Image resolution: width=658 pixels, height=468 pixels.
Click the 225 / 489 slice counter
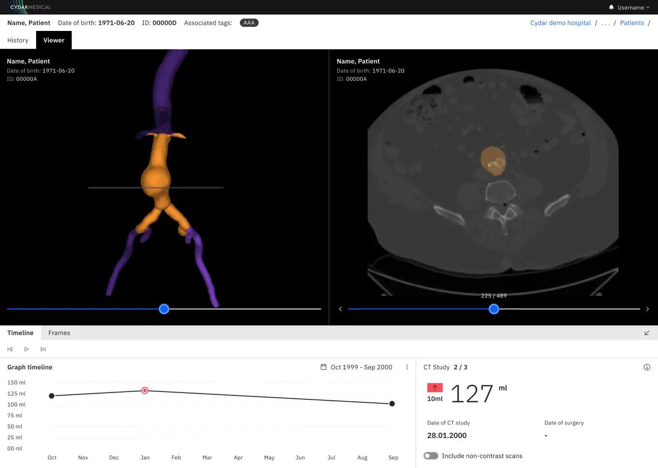494,295
